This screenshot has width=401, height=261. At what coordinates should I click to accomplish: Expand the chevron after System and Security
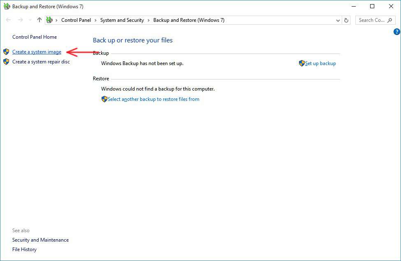coord(148,20)
